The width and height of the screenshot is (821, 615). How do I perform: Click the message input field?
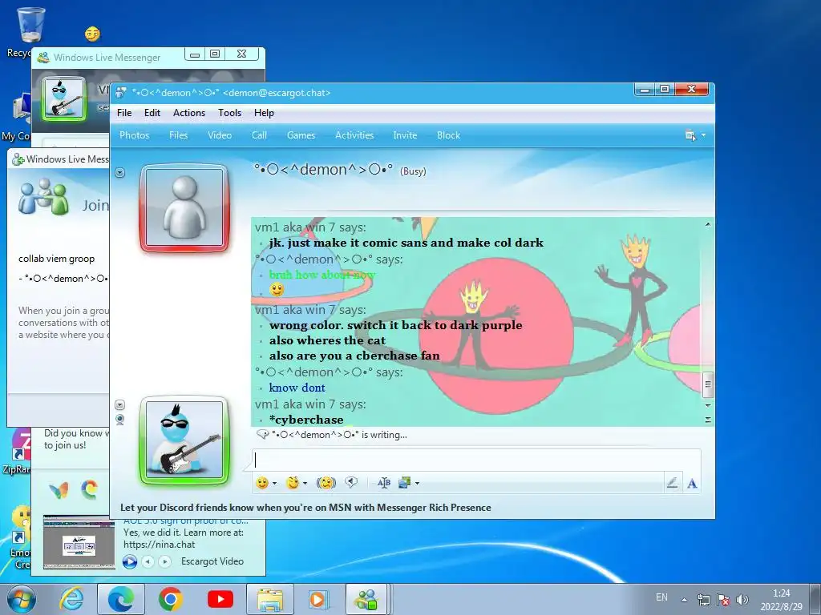pos(476,460)
